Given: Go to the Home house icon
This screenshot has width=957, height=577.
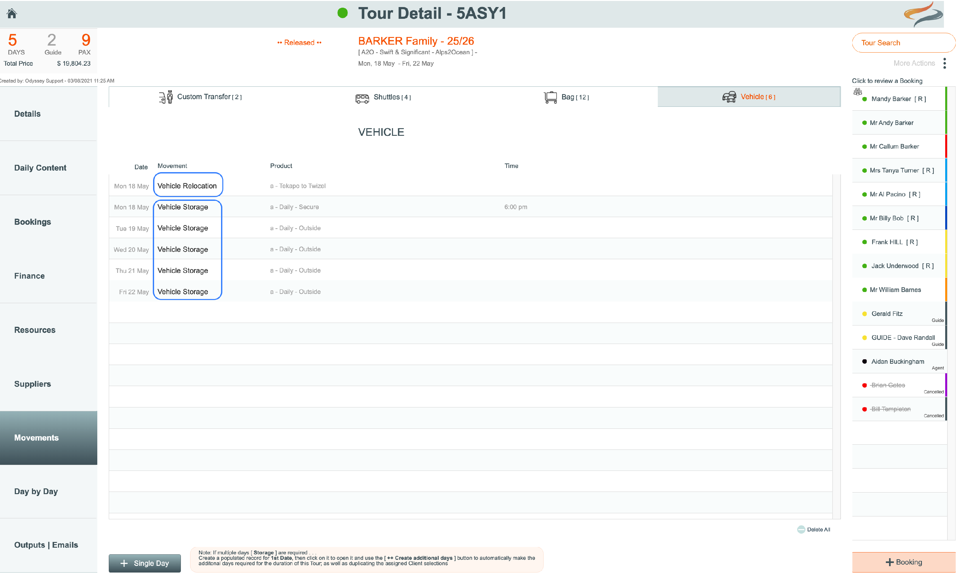Looking at the screenshot, I should [12, 14].
